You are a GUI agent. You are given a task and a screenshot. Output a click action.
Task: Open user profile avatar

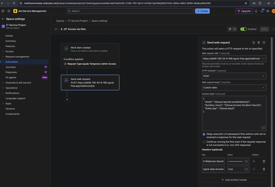click(273, 11)
